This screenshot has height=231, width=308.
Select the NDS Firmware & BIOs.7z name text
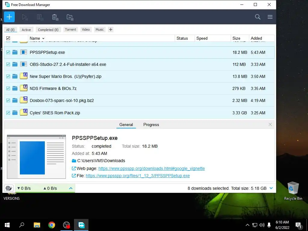(53, 88)
